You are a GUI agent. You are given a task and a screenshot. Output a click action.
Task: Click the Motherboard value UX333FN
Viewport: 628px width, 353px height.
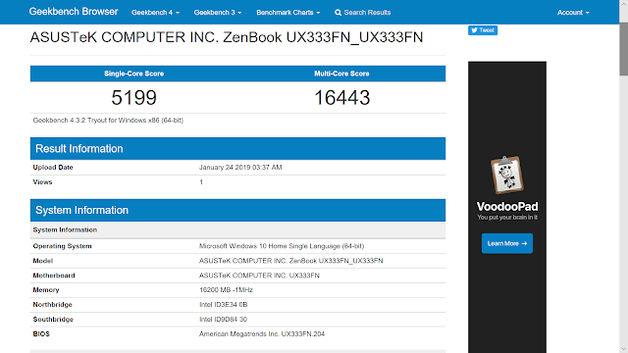tap(259, 276)
